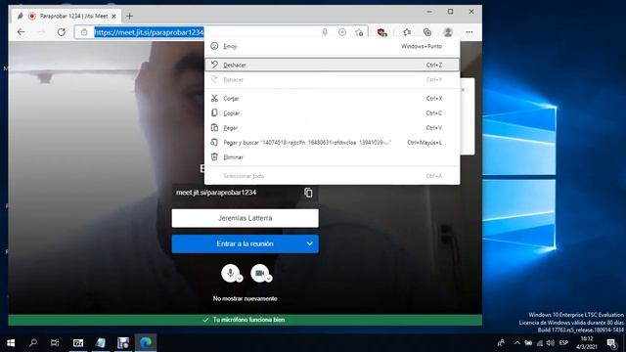Click No mostrar nuevamente link

click(246, 298)
